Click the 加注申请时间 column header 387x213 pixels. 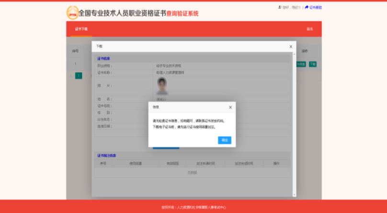(205, 163)
